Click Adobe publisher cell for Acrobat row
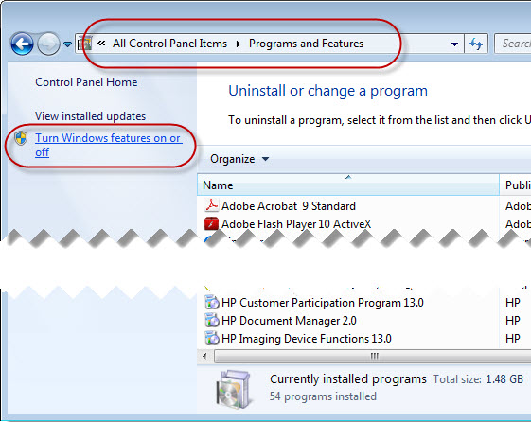The height and width of the screenshot is (422, 531). 518,206
